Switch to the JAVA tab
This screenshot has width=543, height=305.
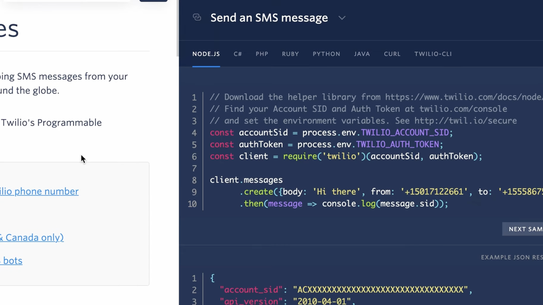pos(362,54)
